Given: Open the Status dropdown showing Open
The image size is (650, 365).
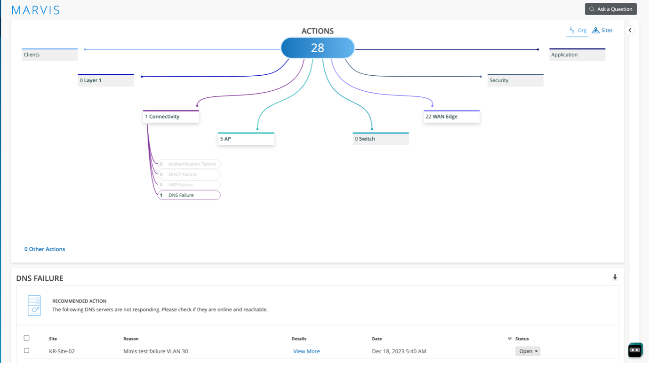Looking at the screenshot, I should 528,351.
